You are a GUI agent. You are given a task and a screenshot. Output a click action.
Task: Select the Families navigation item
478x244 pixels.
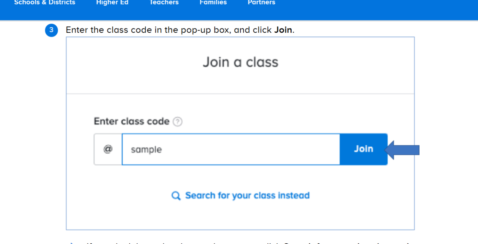click(x=213, y=2)
